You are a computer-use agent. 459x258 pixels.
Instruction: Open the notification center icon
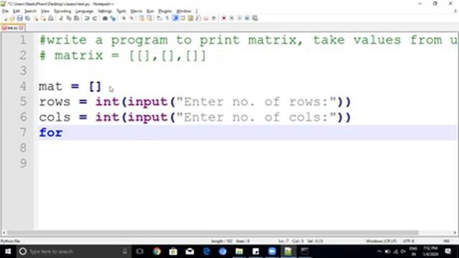click(x=448, y=252)
